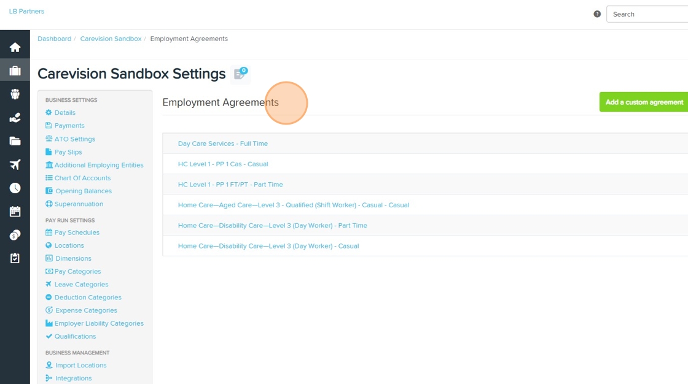Click the save icon next to Payments
688x384 pixels.
click(49, 125)
